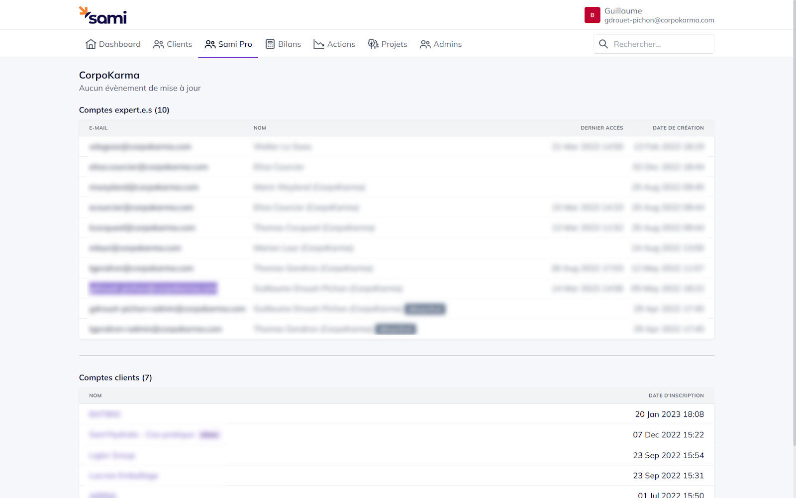Screen dimensions: 796x498
Task: Open client registered 20 Jan 2023 18:08
Action: (x=105, y=414)
